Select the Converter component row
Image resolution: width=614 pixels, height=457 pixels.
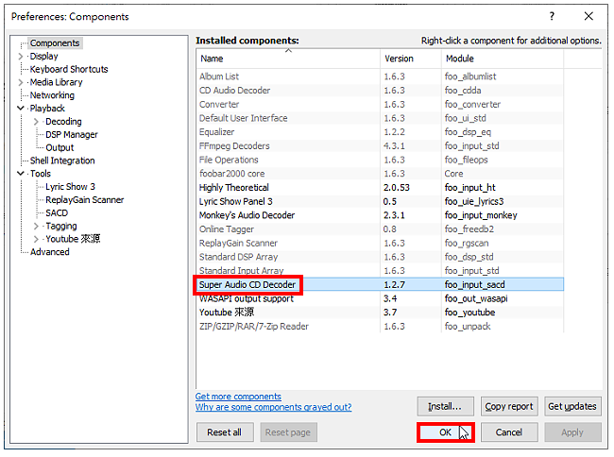click(380, 105)
